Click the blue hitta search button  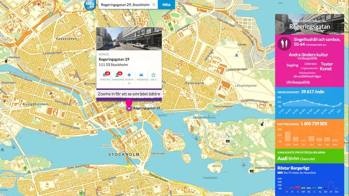click(166, 5)
